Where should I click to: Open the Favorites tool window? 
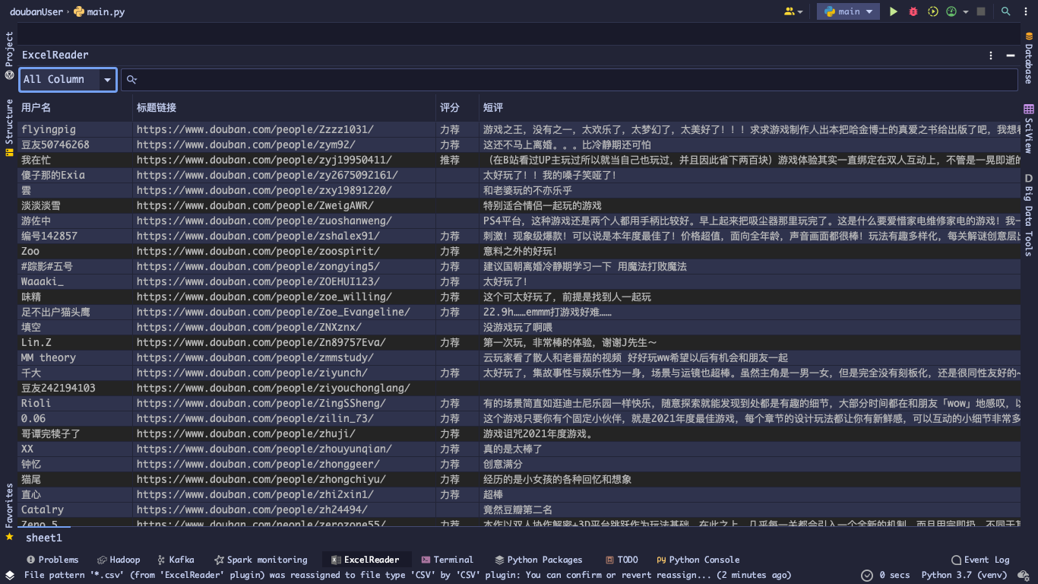[x=9, y=512]
